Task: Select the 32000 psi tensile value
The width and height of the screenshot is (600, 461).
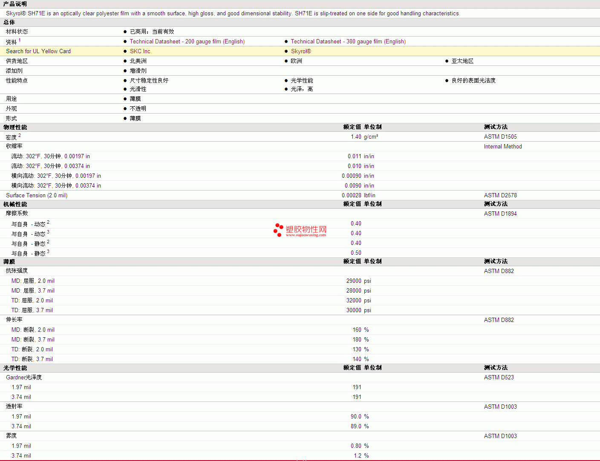Action: tap(359, 300)
